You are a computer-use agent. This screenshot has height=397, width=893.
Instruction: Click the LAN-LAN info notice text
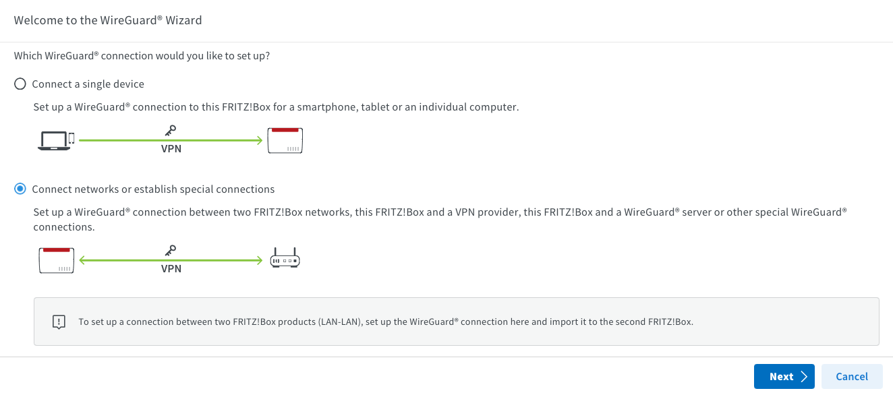386,322
